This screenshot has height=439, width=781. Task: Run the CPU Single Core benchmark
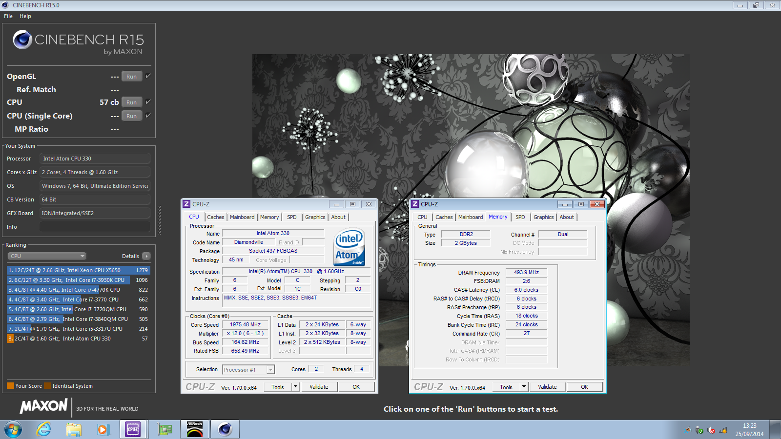point(132,116)
